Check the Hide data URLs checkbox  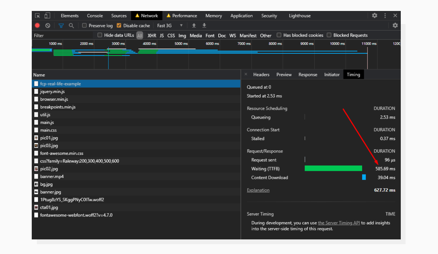(x=100, y=35)
